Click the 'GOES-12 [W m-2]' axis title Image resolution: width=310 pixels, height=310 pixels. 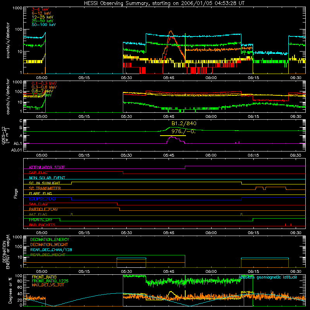(x=5, y=136)
